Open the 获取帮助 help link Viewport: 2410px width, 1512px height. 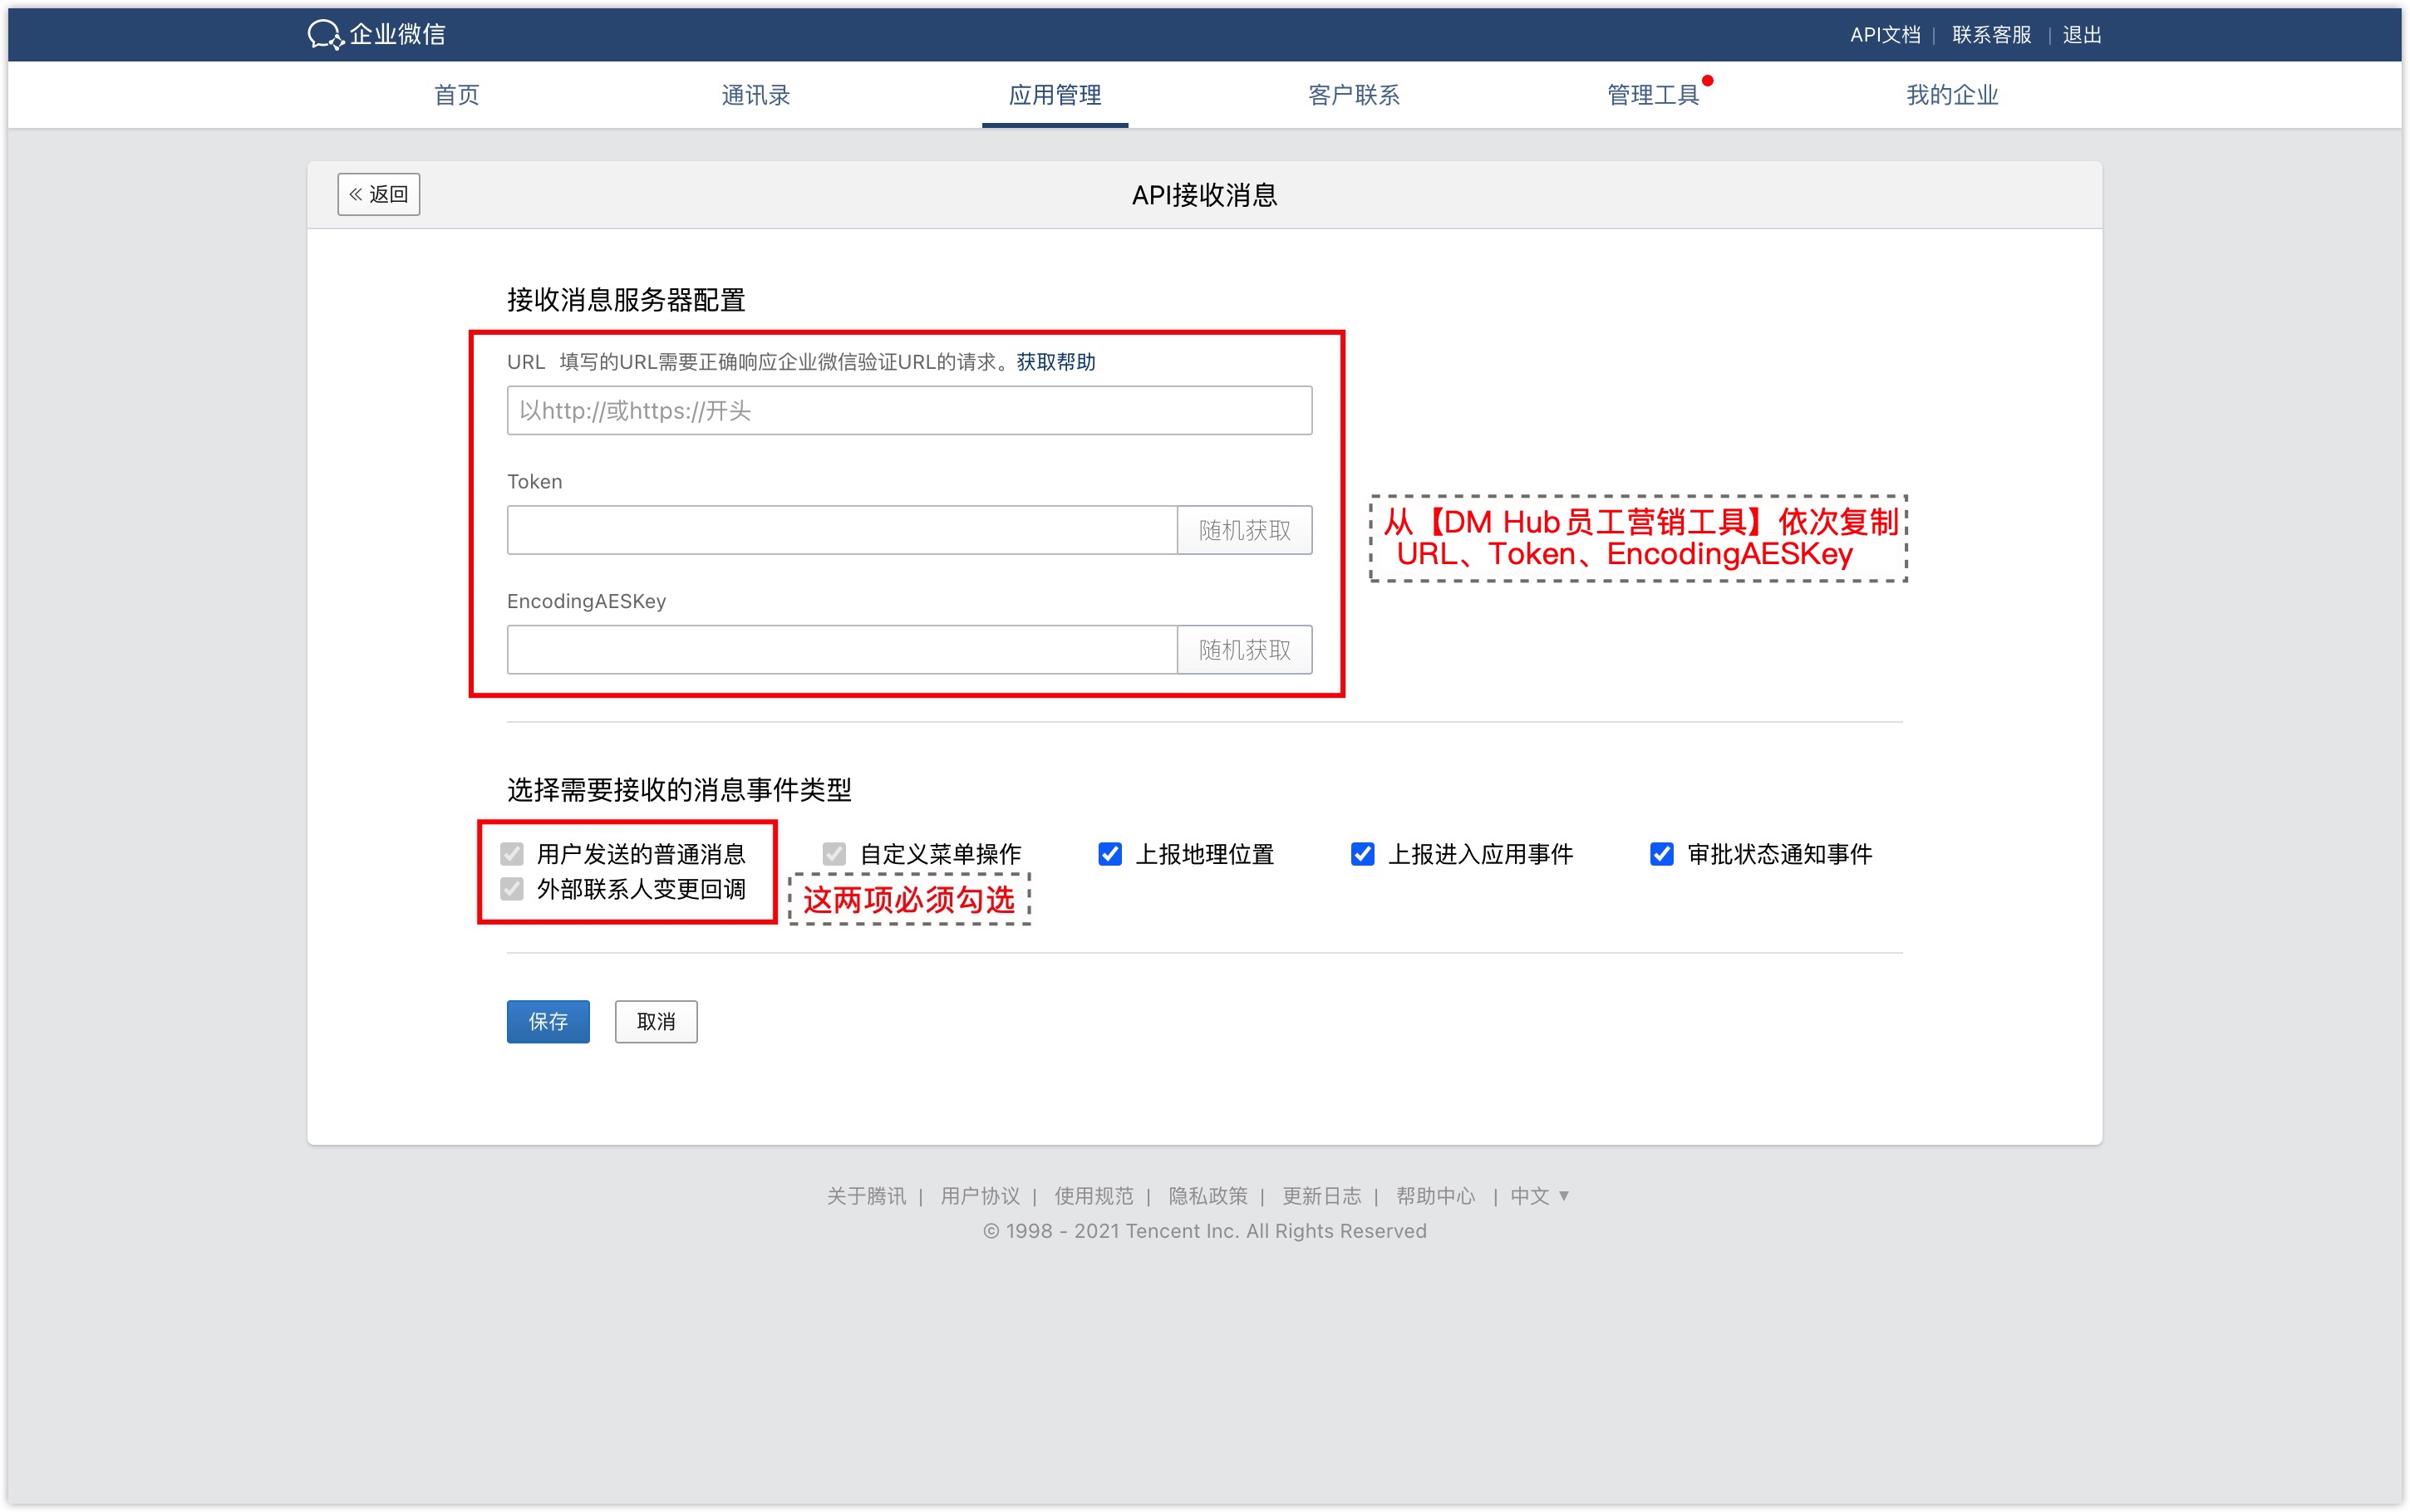(x=1056, y=362)
